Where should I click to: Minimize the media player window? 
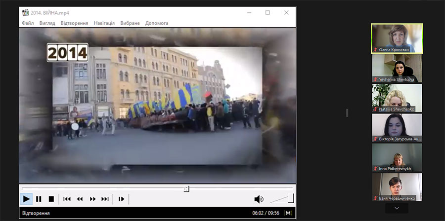point(249,13)
